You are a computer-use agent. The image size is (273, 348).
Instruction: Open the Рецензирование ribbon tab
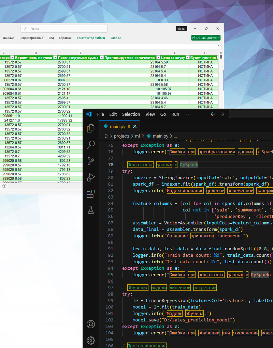31,38
